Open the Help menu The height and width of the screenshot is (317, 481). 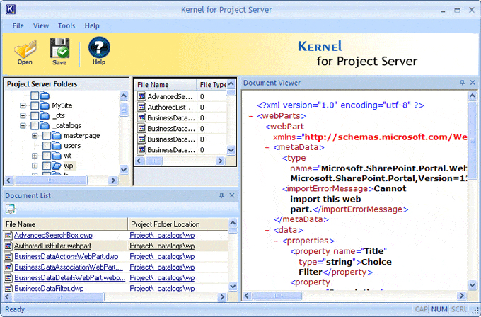pos(92,25)
